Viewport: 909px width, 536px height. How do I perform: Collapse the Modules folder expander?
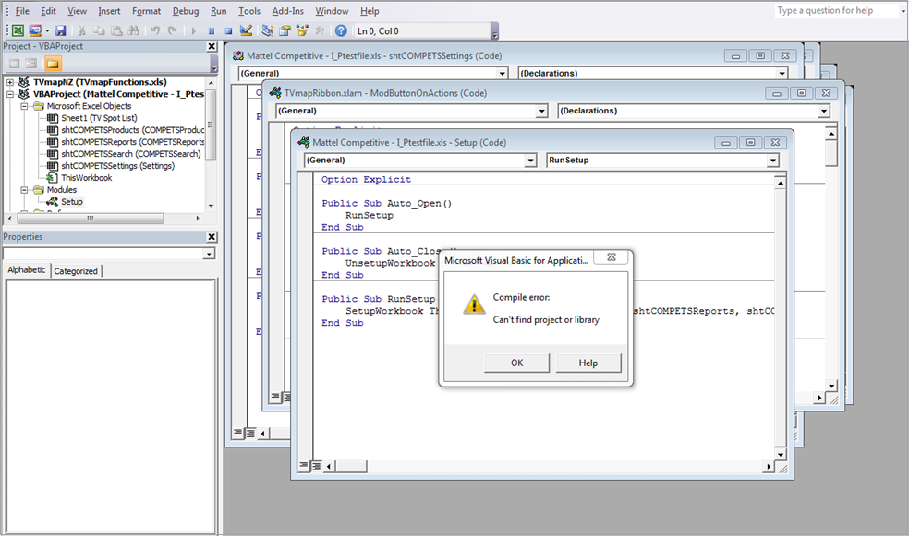24,190
